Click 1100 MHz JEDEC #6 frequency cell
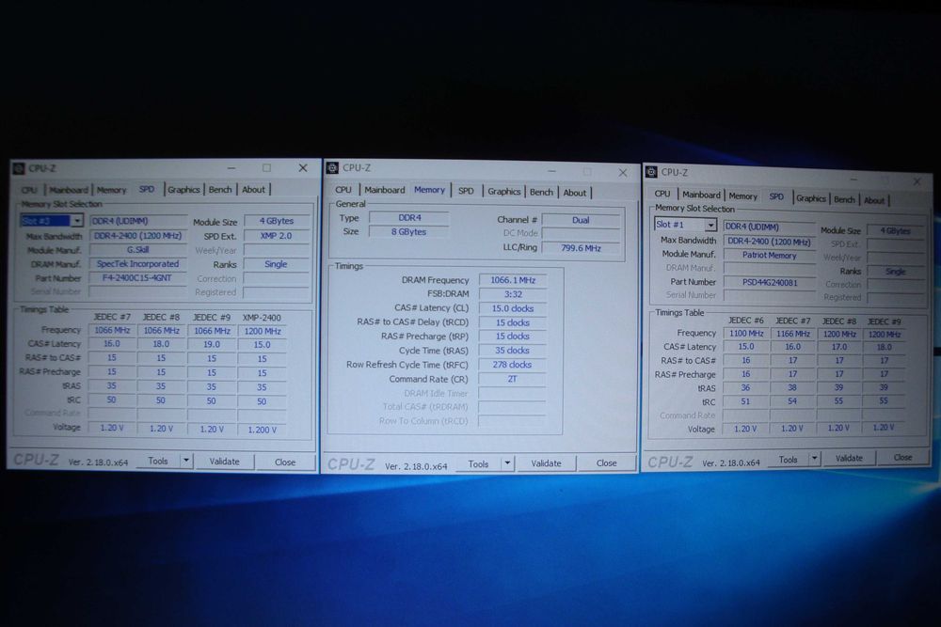The height and width of the screenshot is (627, 941). tap(746, 334)
